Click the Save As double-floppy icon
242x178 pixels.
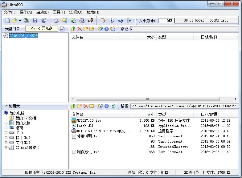coord(44,21)
